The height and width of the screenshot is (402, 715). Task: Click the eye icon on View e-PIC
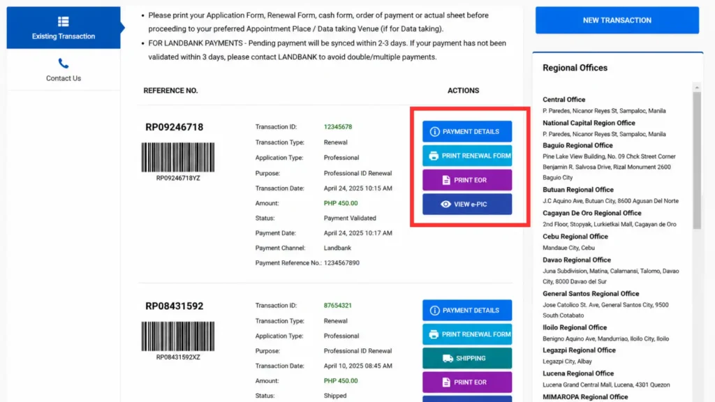click(445, 204)
